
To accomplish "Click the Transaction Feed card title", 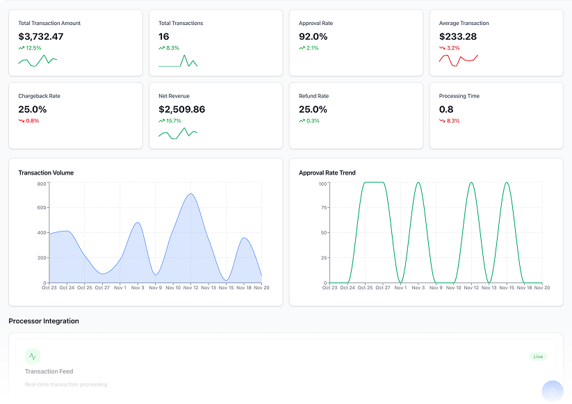I will 49,371.
